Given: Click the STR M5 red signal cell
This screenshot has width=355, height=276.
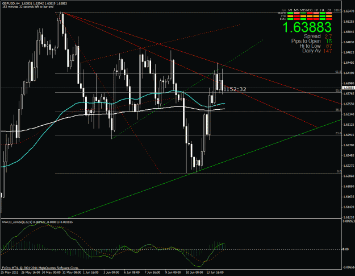Looking at the screenshot, I should [297, 16].
